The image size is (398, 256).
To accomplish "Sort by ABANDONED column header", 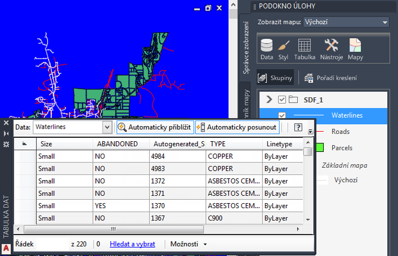I will [121, 144].
